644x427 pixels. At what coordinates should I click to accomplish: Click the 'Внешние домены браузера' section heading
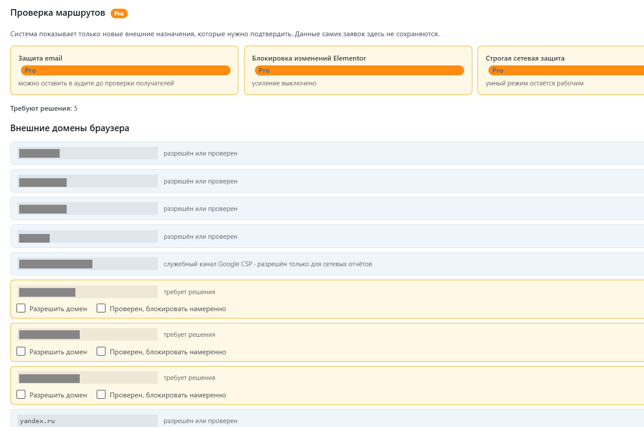(x=70, y=129)
